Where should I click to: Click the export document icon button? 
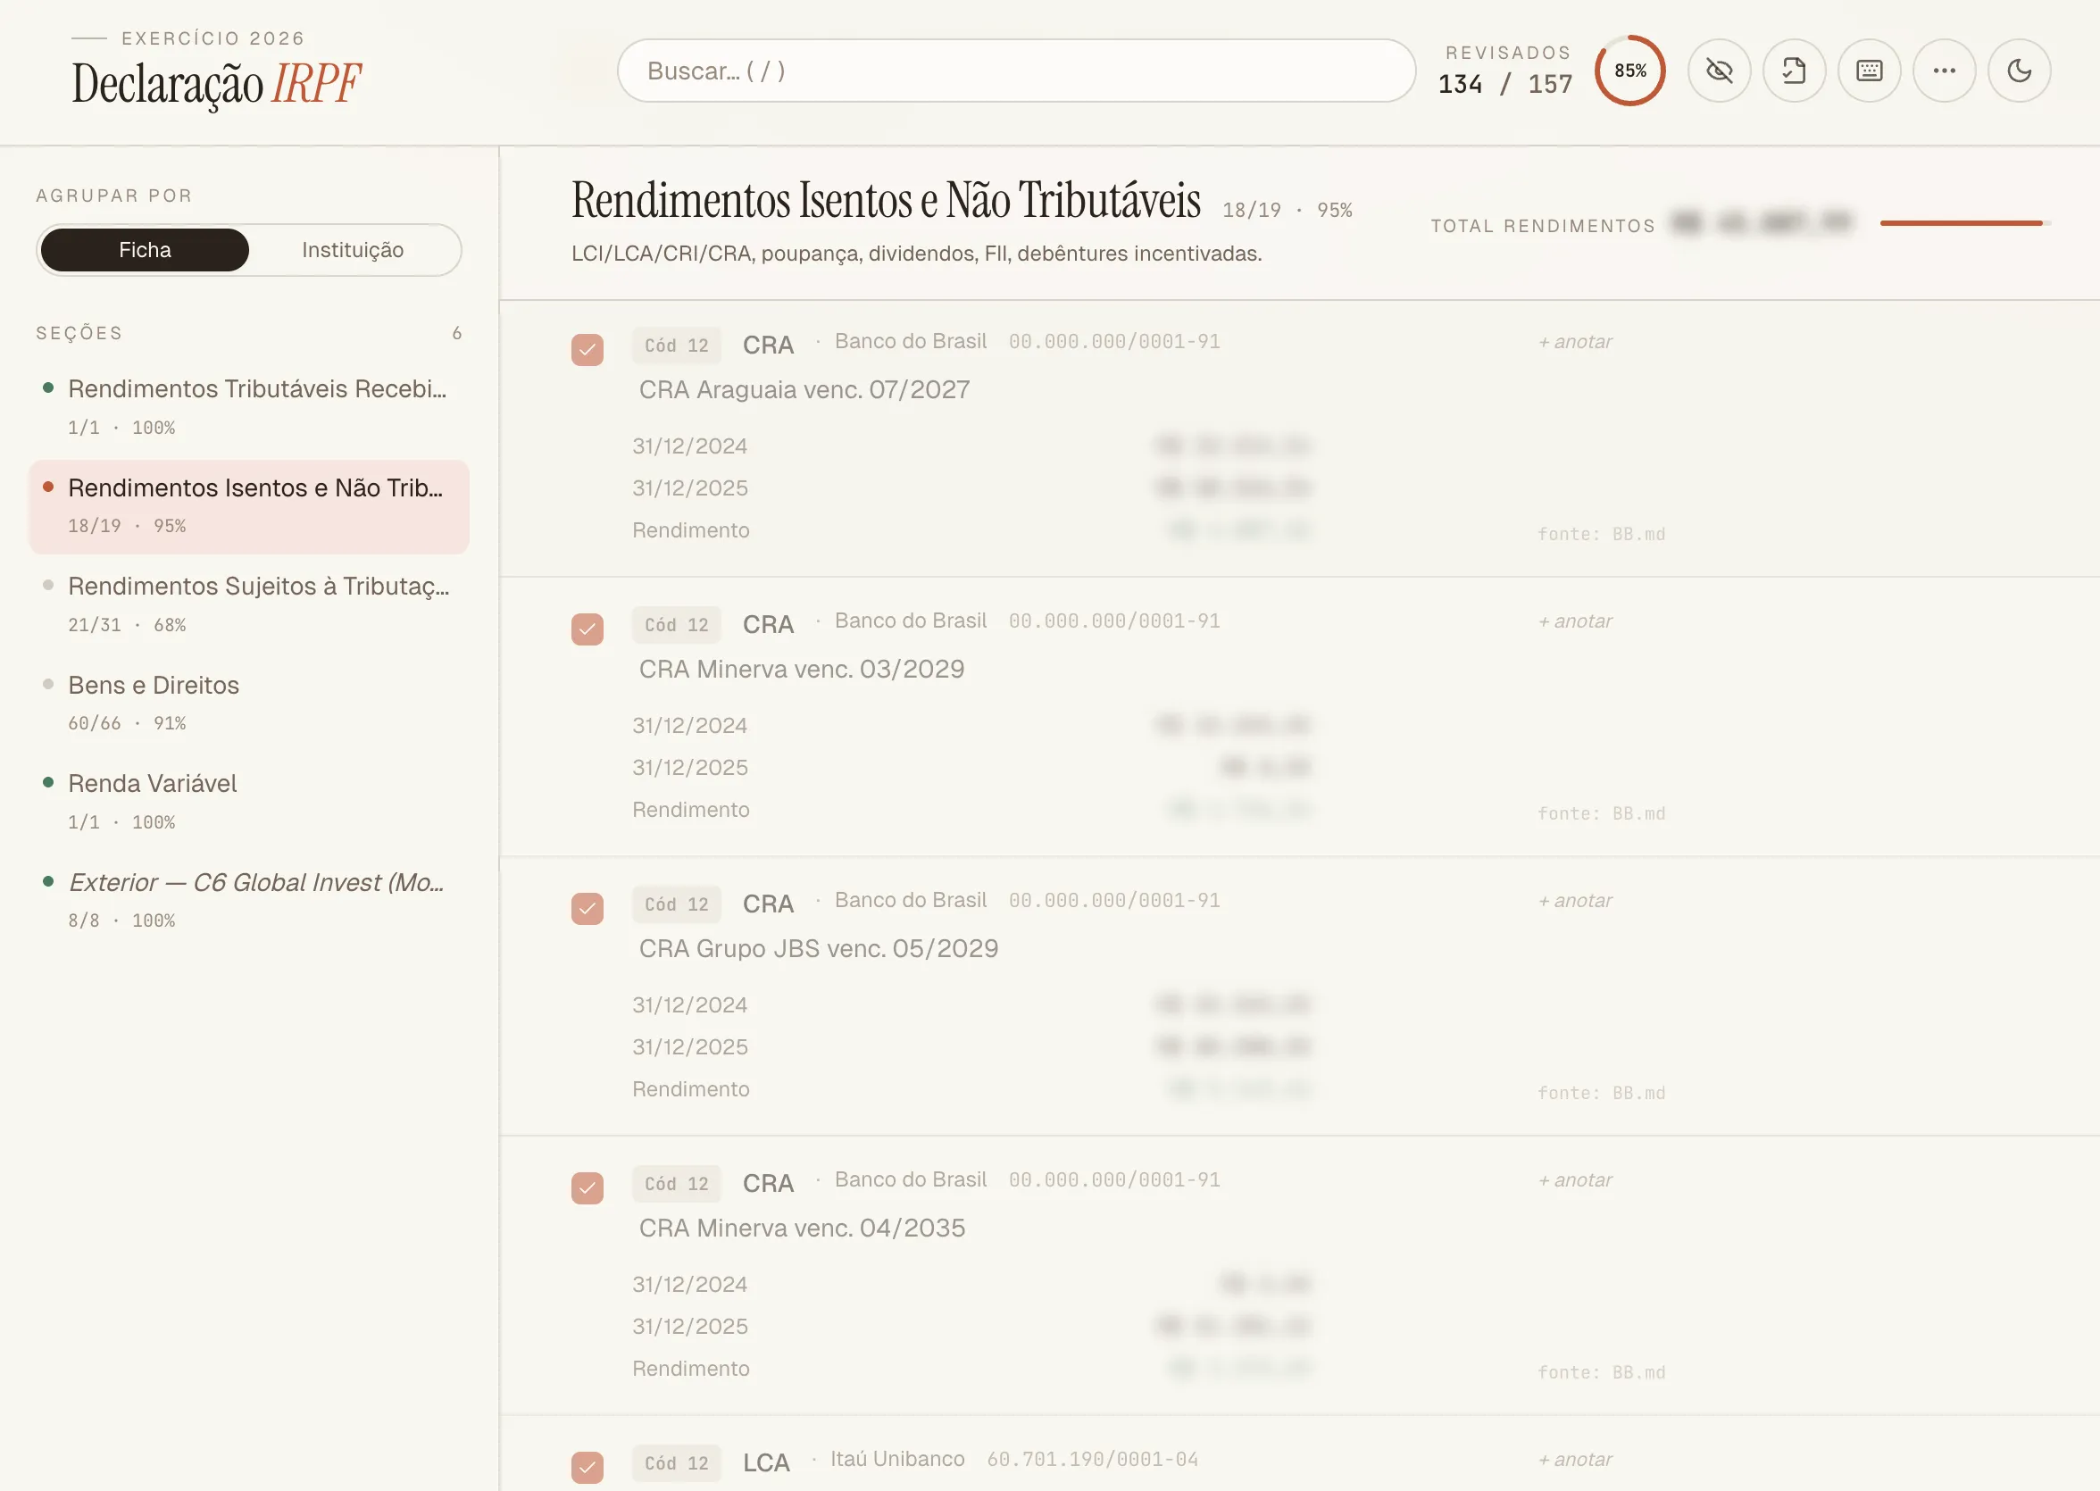1795,71
